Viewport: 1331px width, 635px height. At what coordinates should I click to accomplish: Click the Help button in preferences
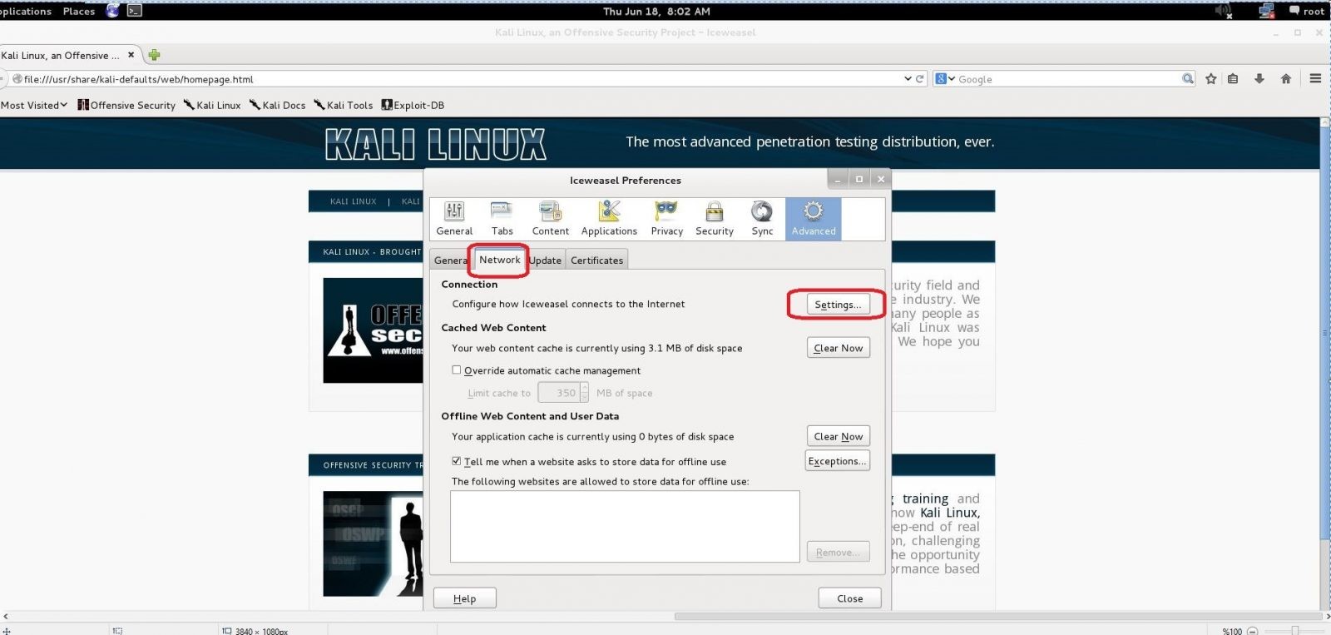click(x=464, y=598)
